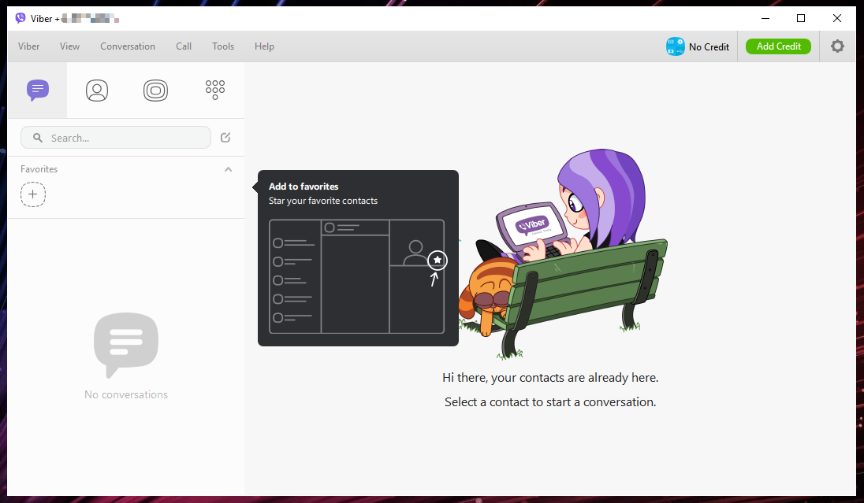Open settings with the gear icon
The height and width of the screenshot is (503, 864).
(x=837, y=46)
